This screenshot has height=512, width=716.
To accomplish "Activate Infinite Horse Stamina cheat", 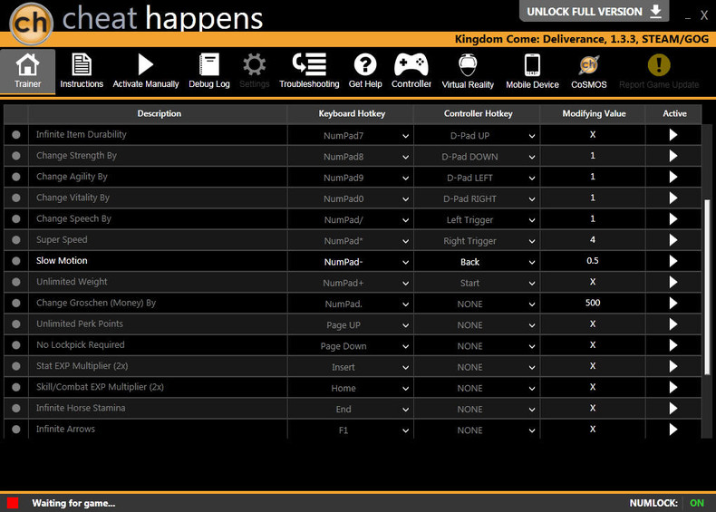I will [x=673, y=408].
